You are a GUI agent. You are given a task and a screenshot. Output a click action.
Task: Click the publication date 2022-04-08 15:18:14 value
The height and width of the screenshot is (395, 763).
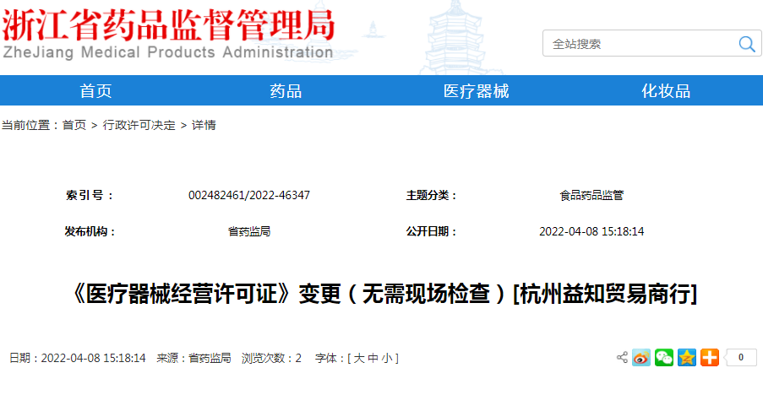(x=591, y=231)
